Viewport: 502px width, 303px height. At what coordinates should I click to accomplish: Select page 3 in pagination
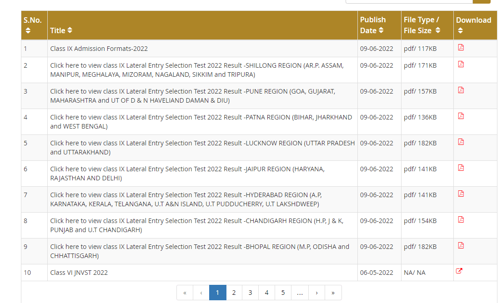(250, 293)
